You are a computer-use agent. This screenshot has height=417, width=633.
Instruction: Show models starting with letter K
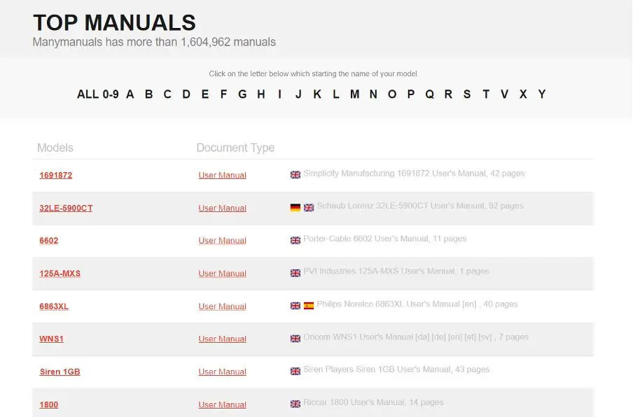click(317, 94)
